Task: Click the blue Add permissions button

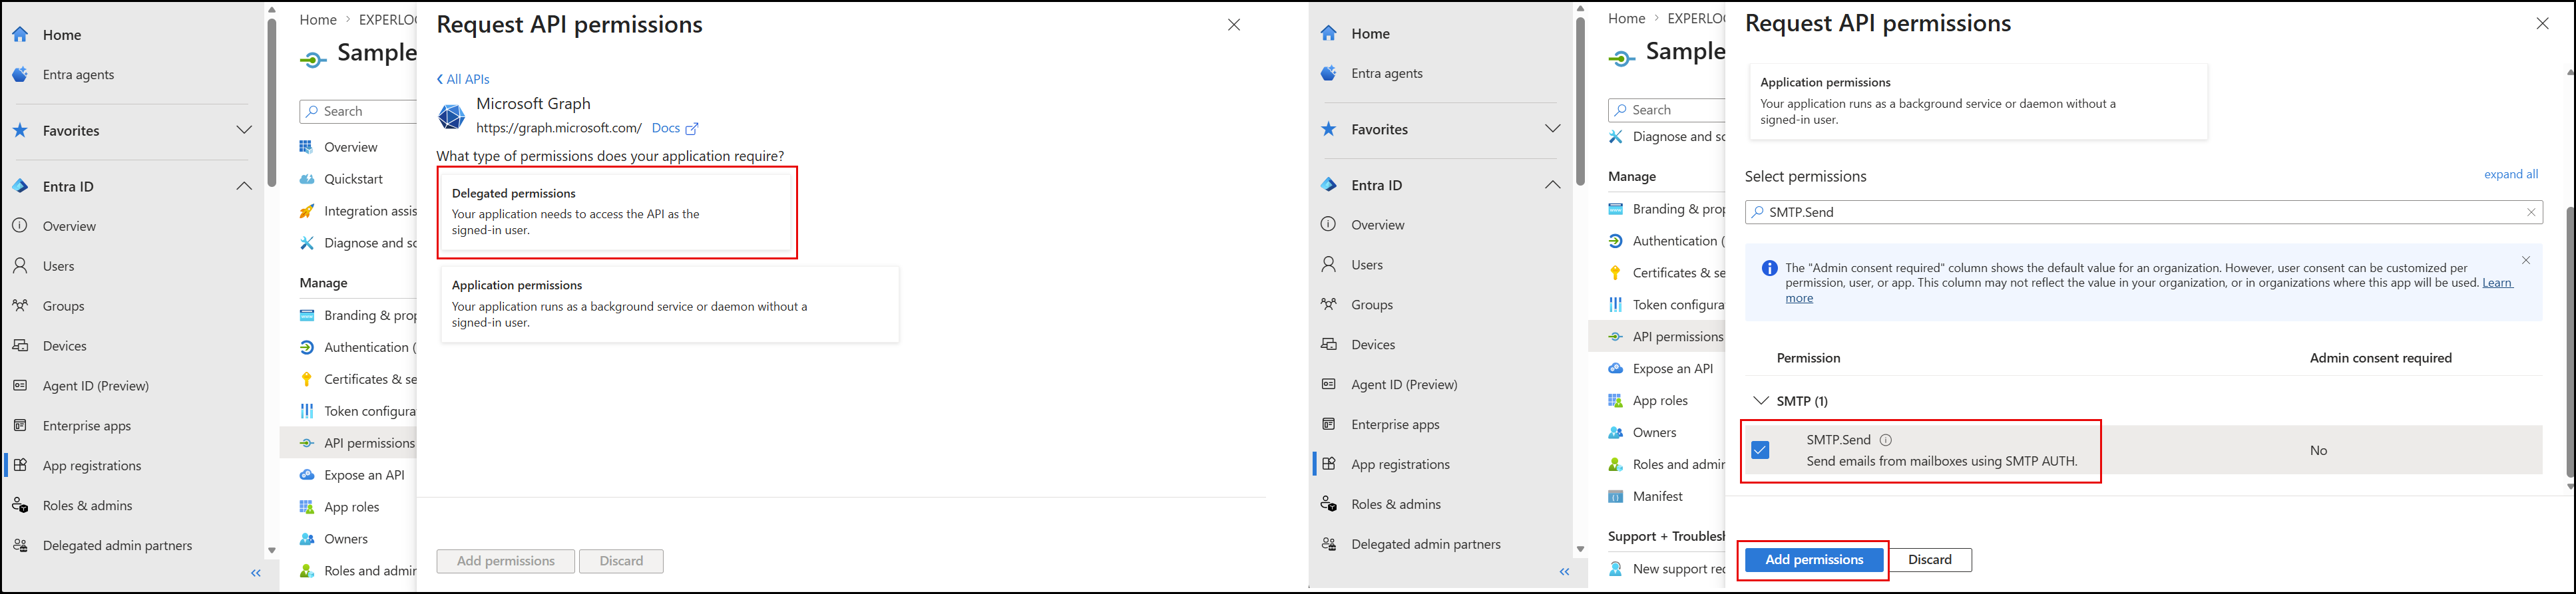Action: coord(1814,560)
